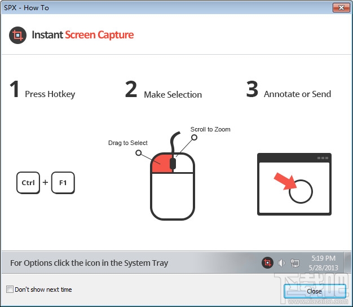Click the speaker volume icon in tray image
Viewport: 353px width, 307px height.
click(281, 263)
